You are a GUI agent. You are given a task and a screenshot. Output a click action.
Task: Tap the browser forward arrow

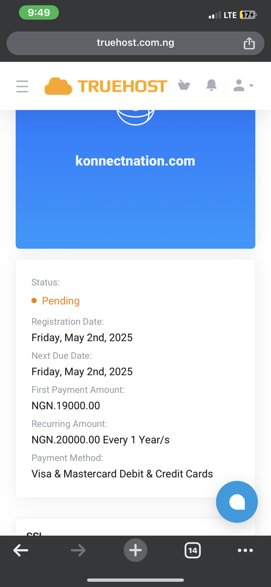(x=78, y=550)
